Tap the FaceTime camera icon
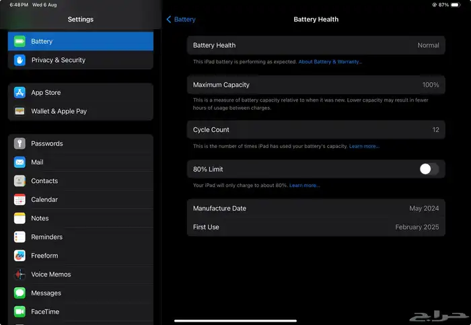The height and width of the screenshot is (325, 471). tap(20, 312)
